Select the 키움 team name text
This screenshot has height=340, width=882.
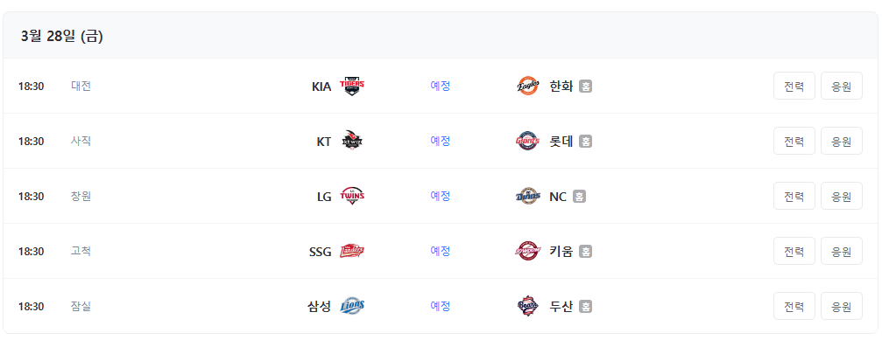[561, 251]
